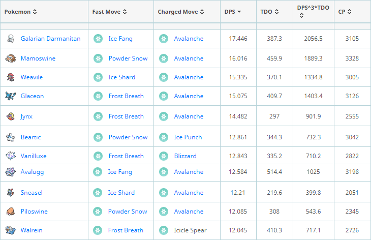This screenshot has width=371, height=240.
Task: Click Sneasel sprite icon
Action: click(10, 192)
